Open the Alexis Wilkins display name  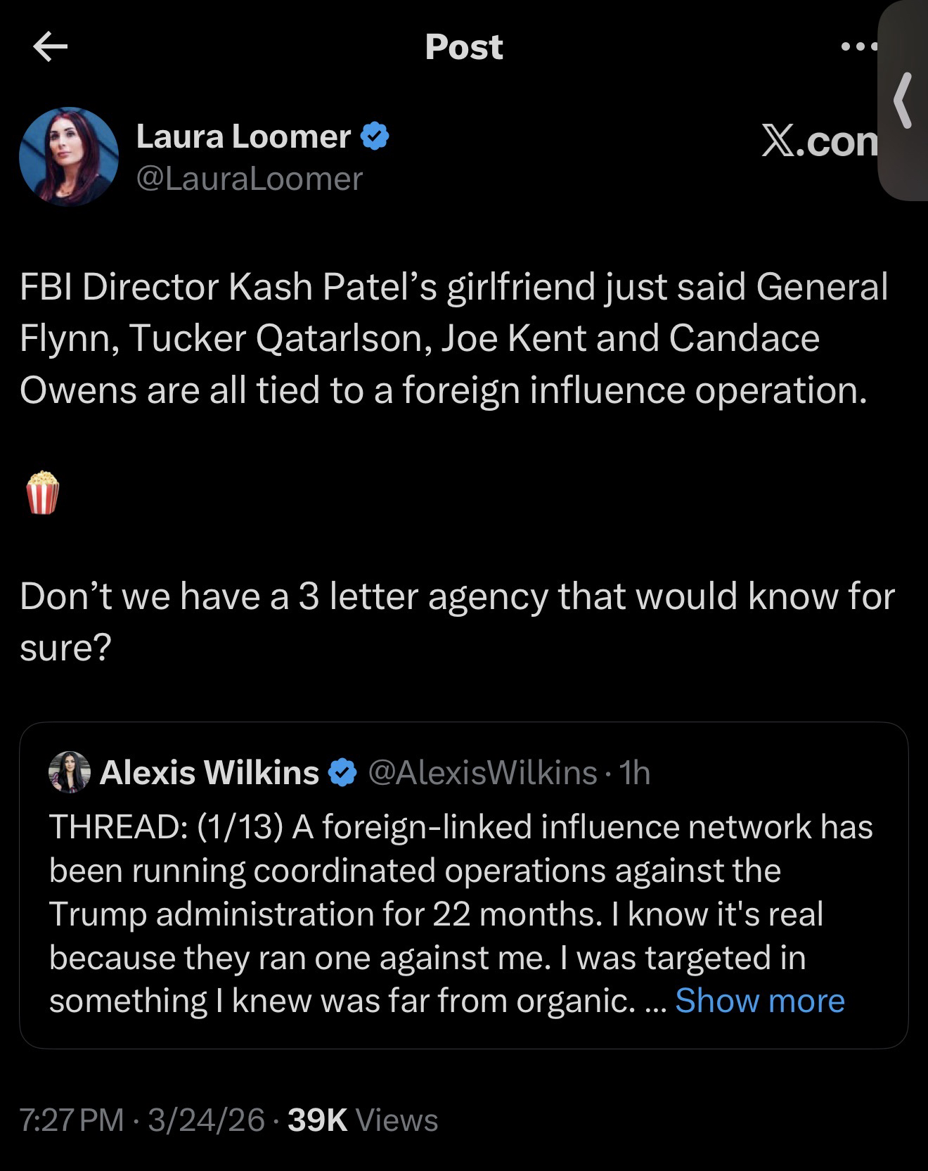tap(210, 772)
